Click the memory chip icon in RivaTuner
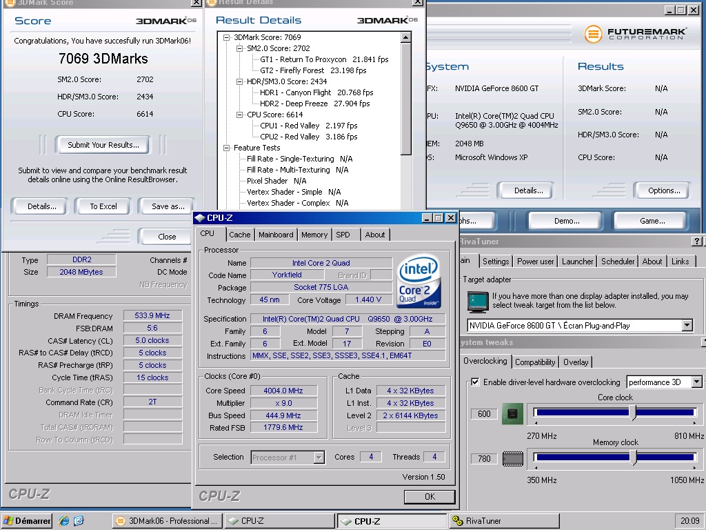Image resolution: width=706 pixels, height=530 pixels. click(512, 458)
